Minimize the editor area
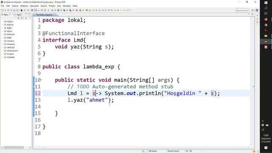The width and height of the screenshot is (272, 153). (249, 14)
